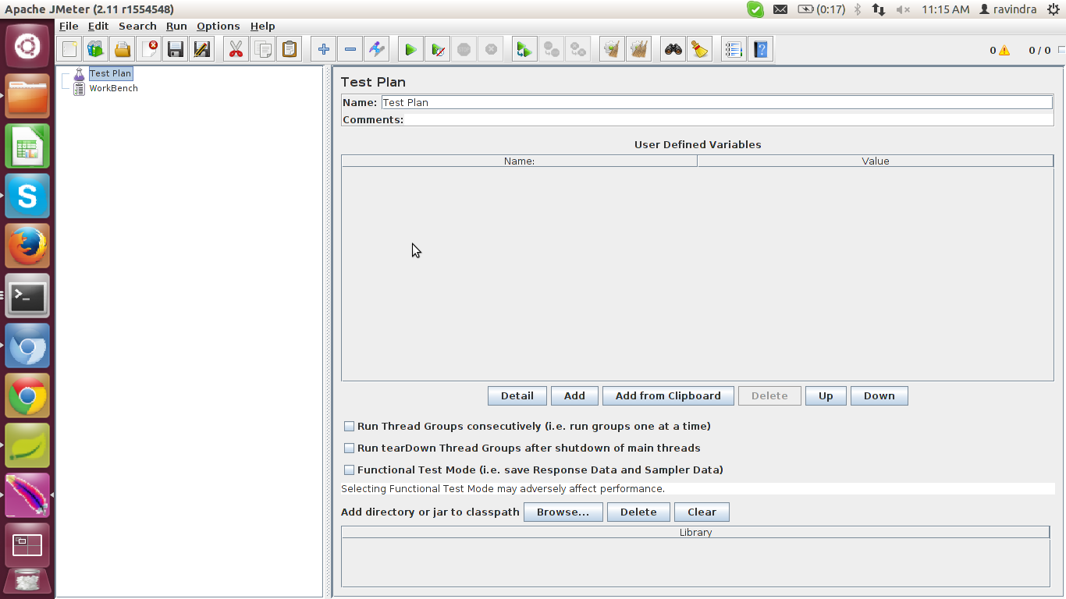
Task: Create a new test plan with New icon
Action: tap(69, 50)
